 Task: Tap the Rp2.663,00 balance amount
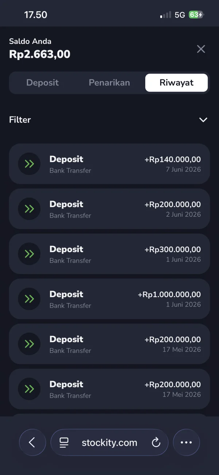pyautogui.click(x=40, y=54)
